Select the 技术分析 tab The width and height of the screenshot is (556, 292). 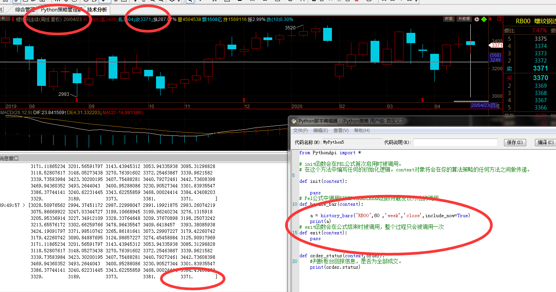[x=97, y=10]
